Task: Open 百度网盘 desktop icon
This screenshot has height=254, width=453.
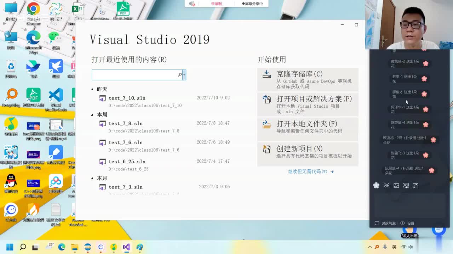Action: (56, 184)
